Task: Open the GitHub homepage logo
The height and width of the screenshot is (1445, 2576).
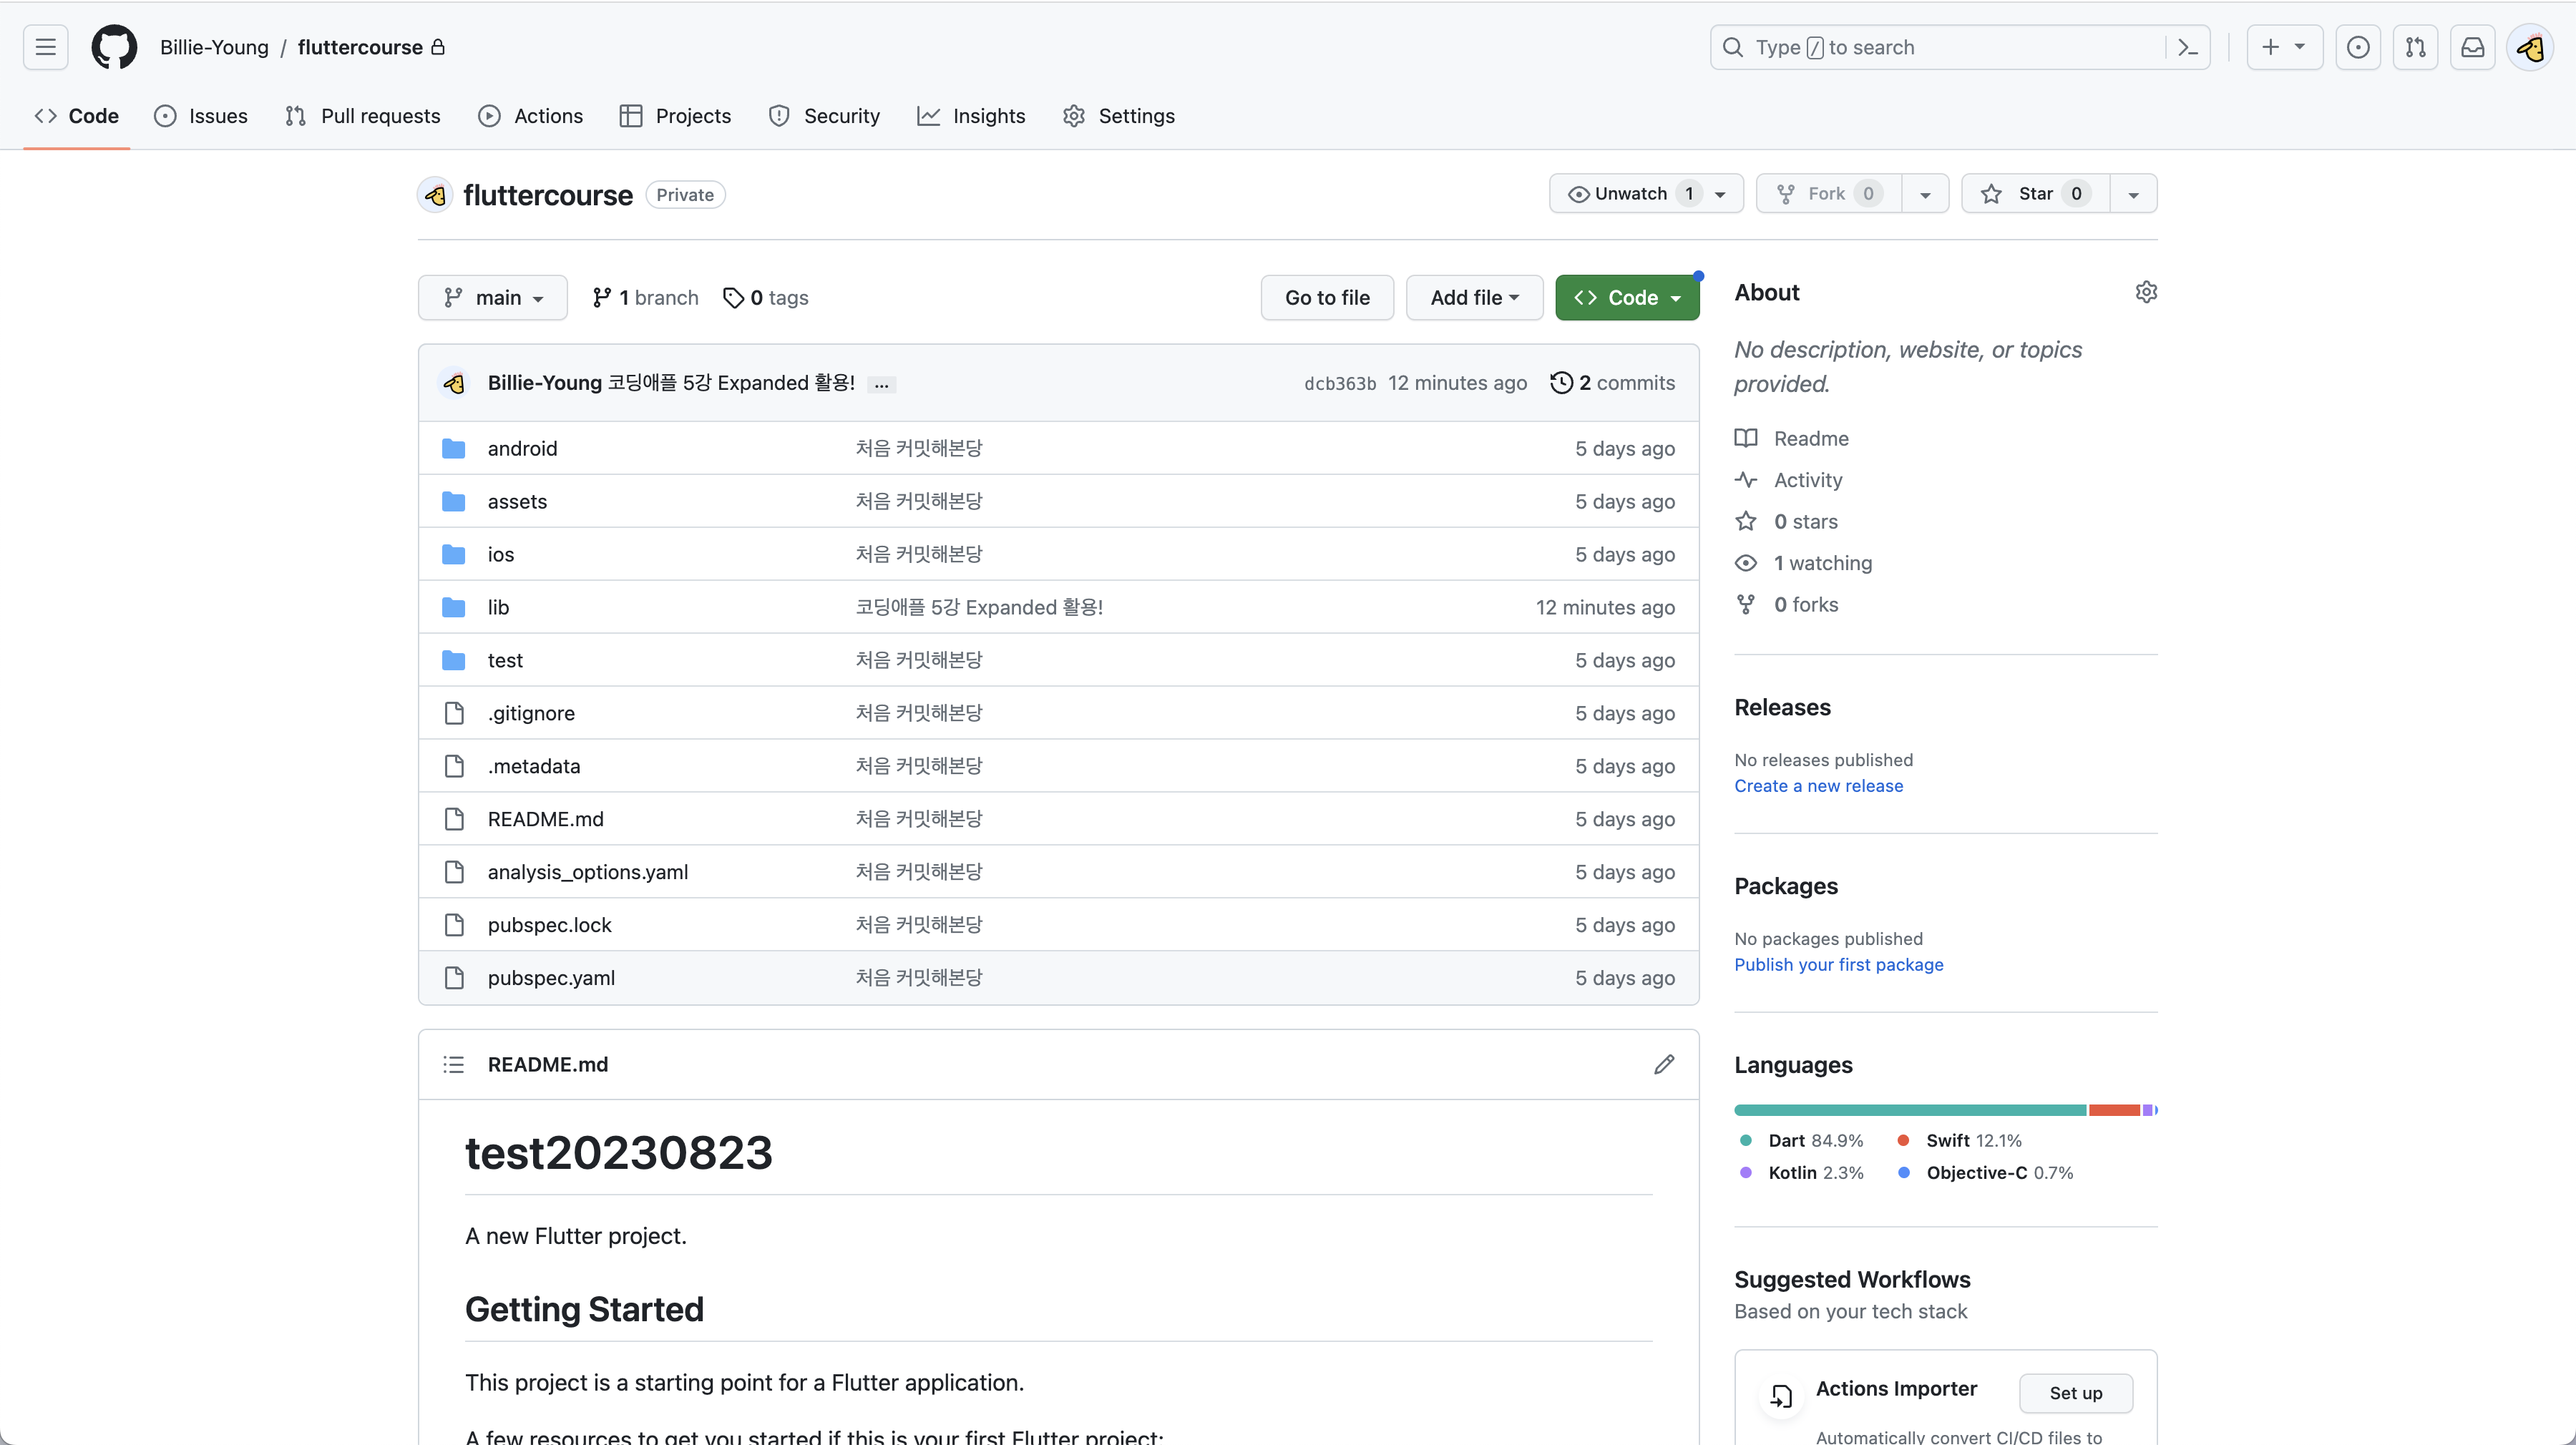Action: click(114, 47)
